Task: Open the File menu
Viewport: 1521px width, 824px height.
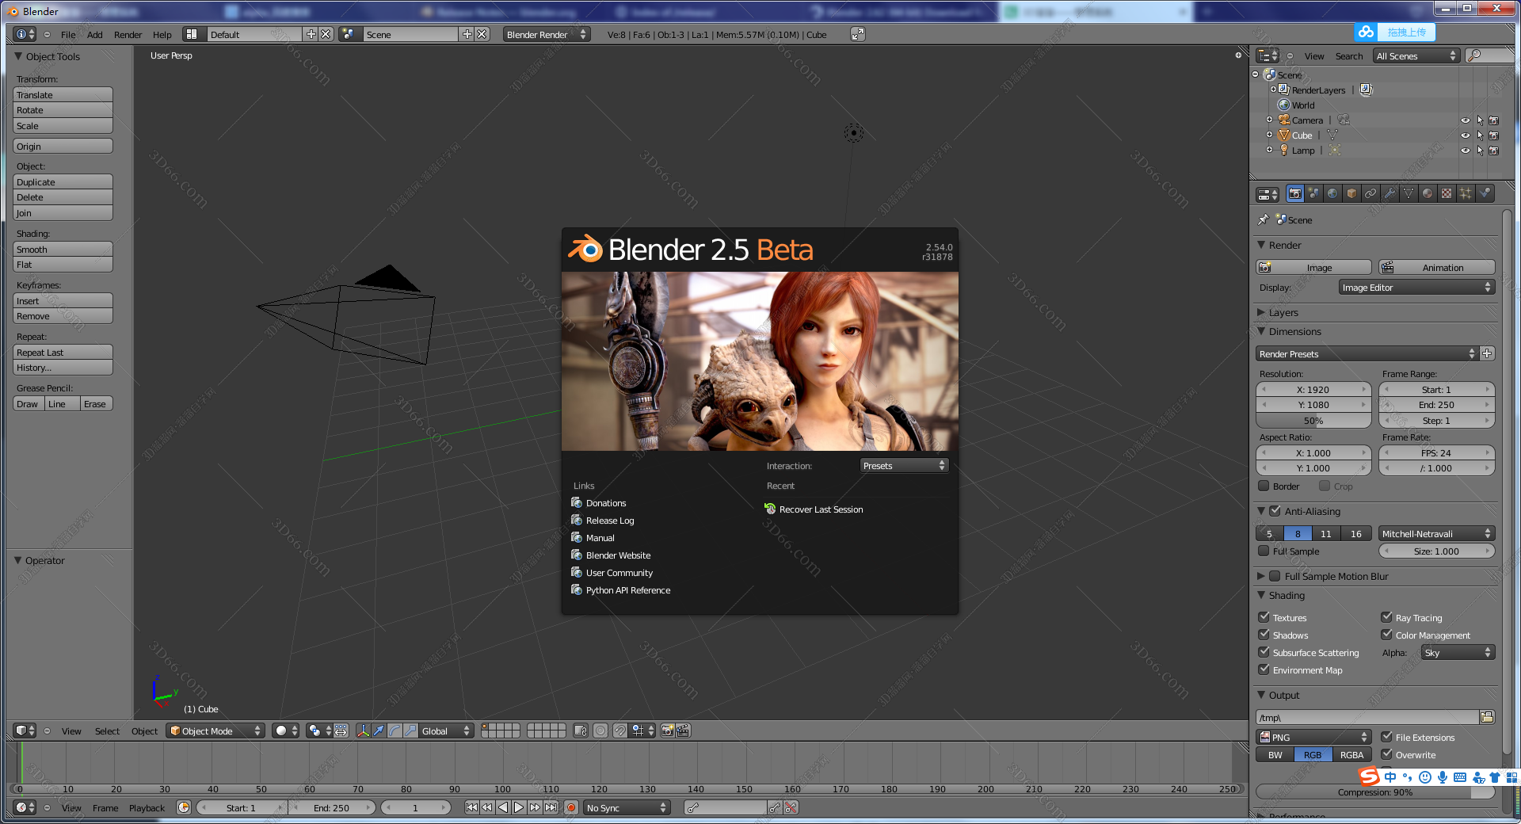Action: pos(68,35)
